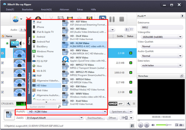The height and width of the screenshot is (130, 186).
Task: Select HD - MKV Video format
Action: (84, 52)
